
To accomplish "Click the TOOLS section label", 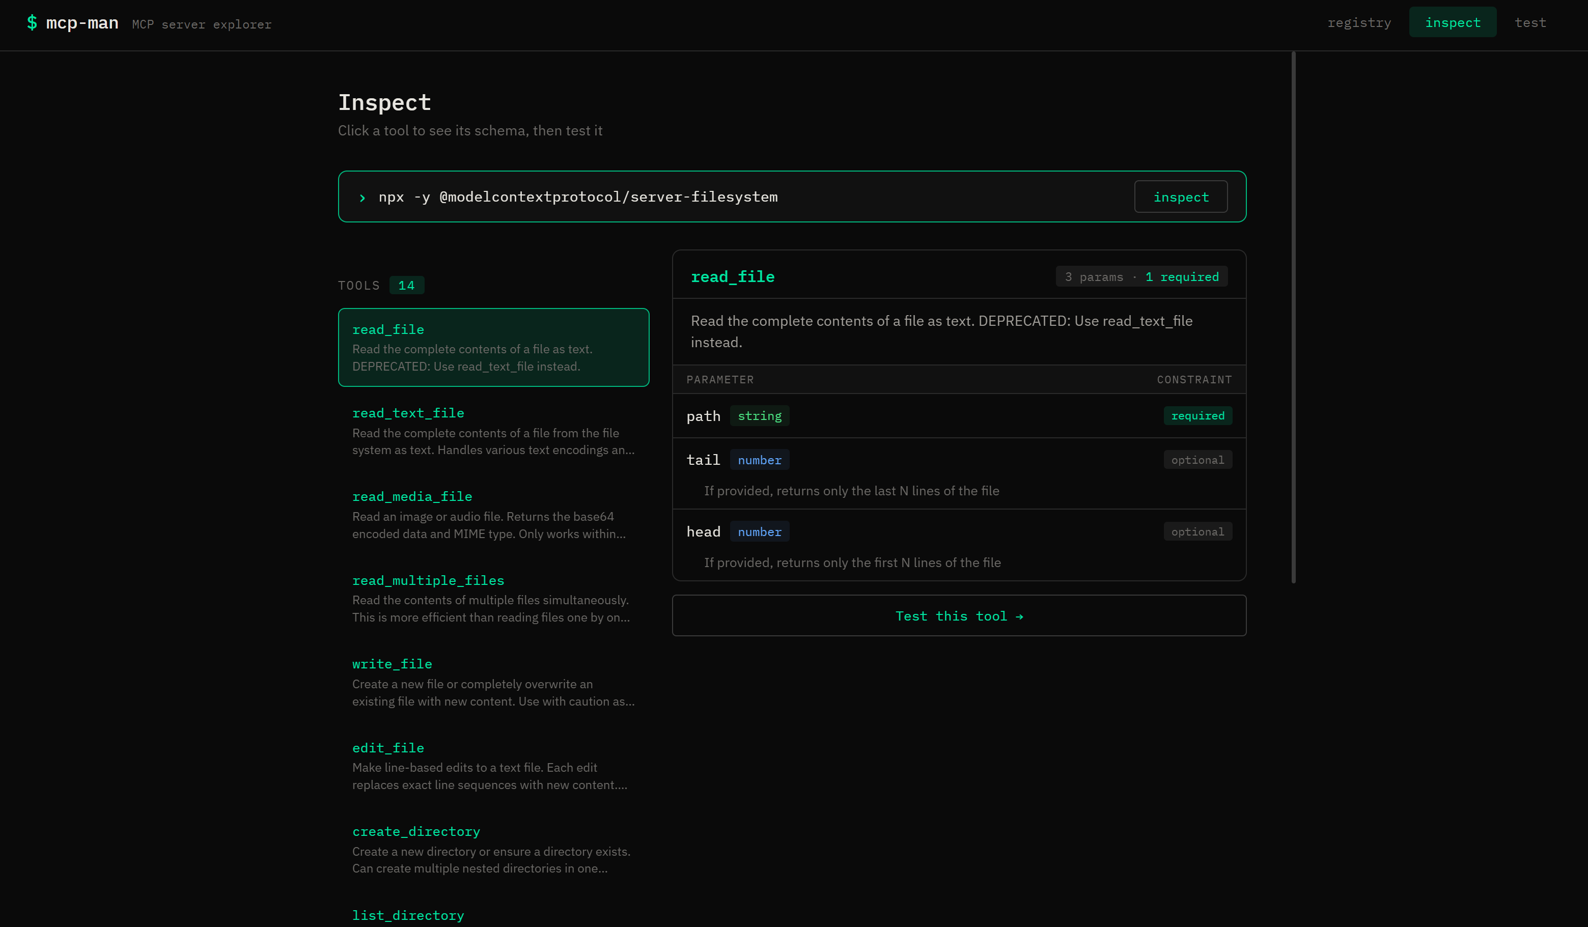I will point(358,286).
